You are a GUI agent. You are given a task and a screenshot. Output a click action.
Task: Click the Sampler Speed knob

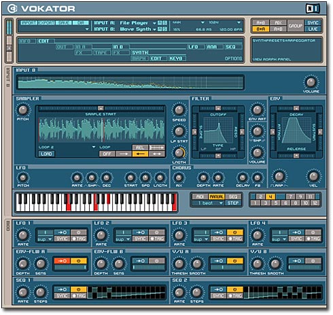pyautogui.click(x=179, y=110)
